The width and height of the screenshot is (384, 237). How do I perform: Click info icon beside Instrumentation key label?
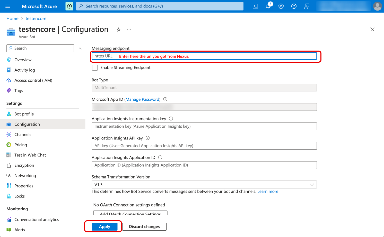pos(171,119)
